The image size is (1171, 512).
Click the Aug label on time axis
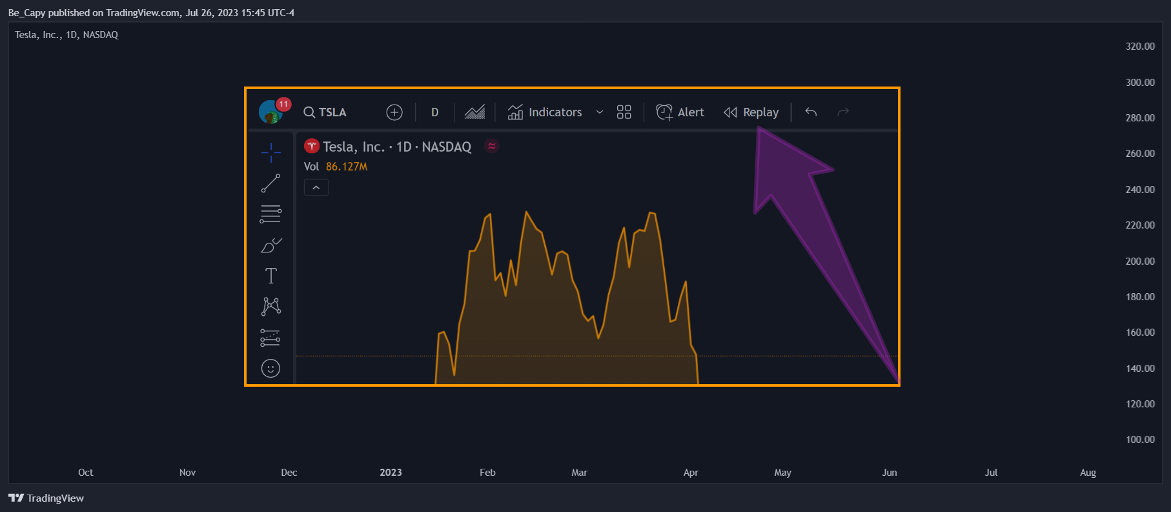pyautogui.click(x=1088, y=473)
